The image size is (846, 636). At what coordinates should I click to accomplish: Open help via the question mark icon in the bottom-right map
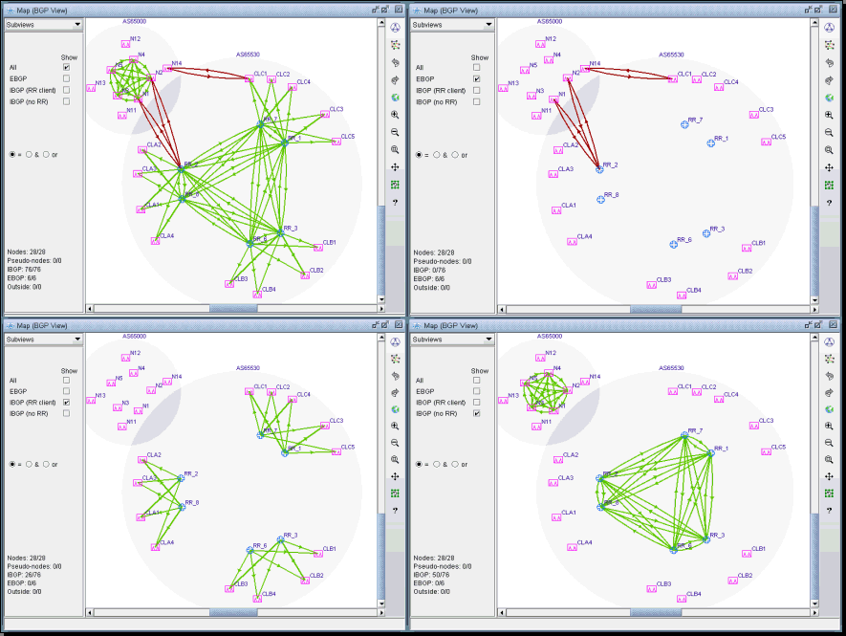[x=831, y=510]
